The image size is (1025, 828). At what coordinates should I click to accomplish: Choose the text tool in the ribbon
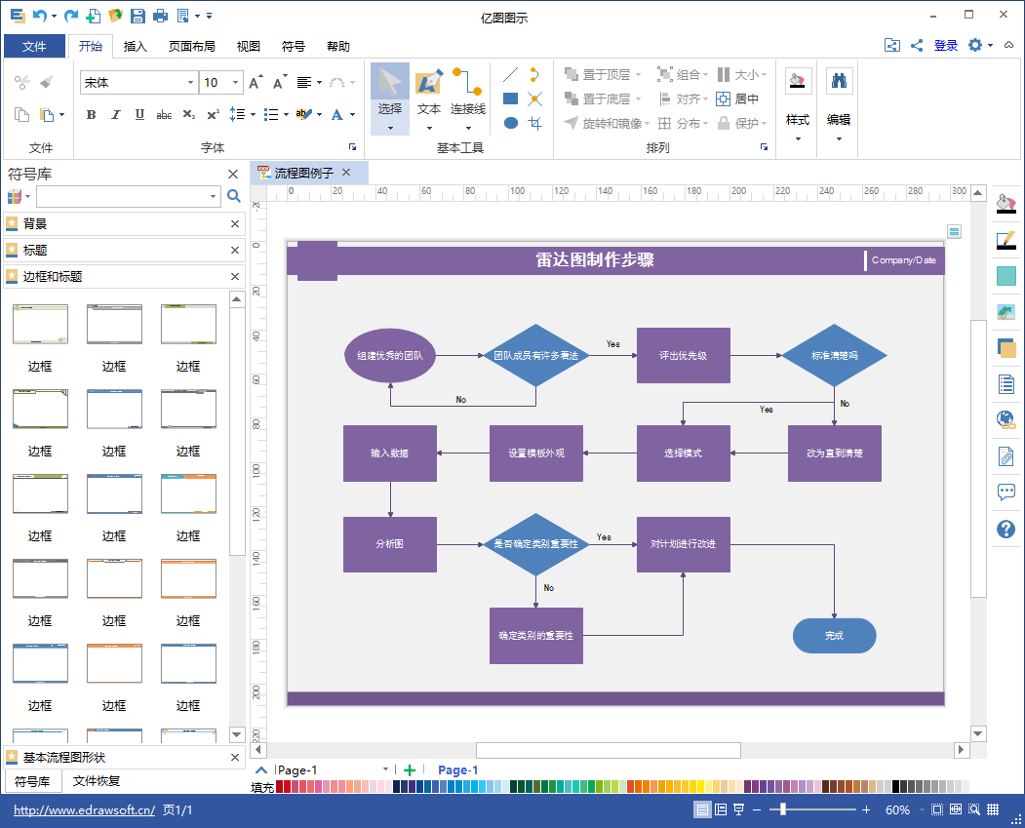(x=429, y=97)
